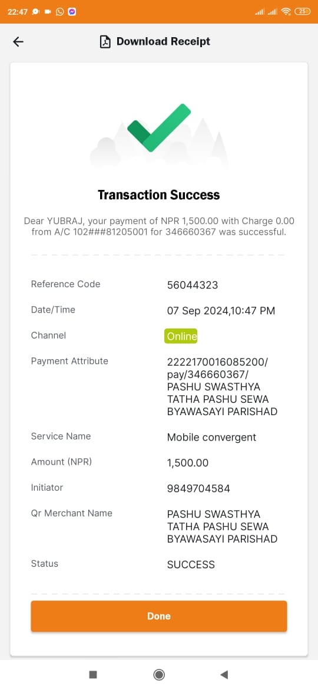Tap the Wi-Fi icon in status bar

pyautogui.click(x=286, y=12)
